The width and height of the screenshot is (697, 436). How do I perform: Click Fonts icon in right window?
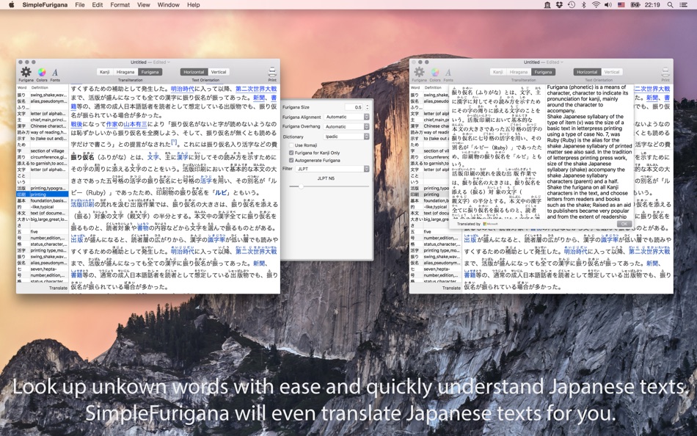point(448,72)
